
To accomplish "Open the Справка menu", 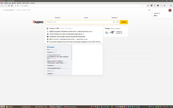I will pyautogui.click(x=32, y=3).
